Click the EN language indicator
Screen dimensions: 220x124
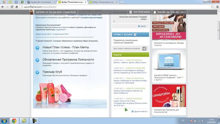click(183, 121)
